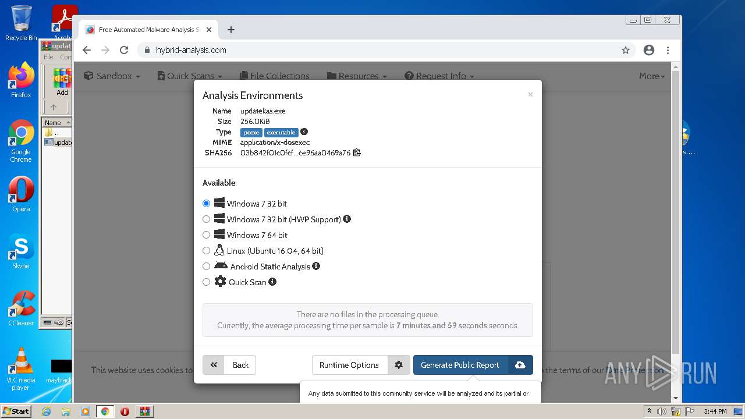Screen dimensions: 745x419
Task: Expand the Resources dropdown menu
Action: pyautogui.click(x=357, y=76)
